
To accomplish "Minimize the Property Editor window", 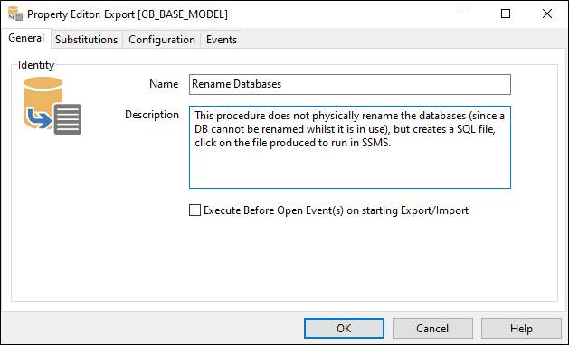I will coord(465,14).
